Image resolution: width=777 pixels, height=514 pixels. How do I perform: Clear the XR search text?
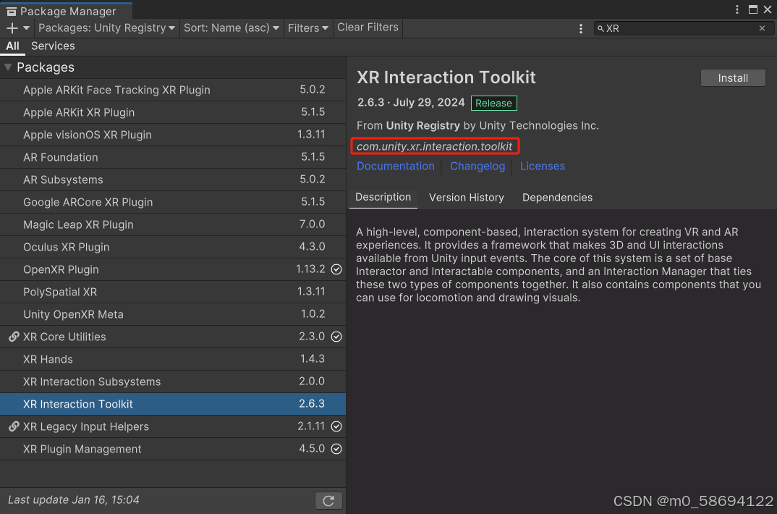(x=763, y=28)
